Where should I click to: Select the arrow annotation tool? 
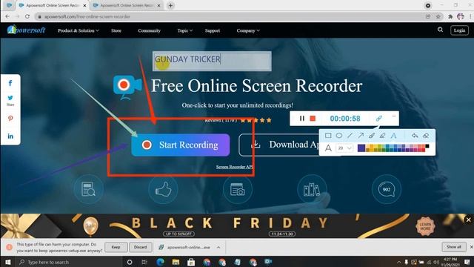pyautogui.click(x=361, y=136)
